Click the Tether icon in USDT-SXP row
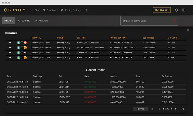This screenshot has height=116, width=193. point(18,43)
